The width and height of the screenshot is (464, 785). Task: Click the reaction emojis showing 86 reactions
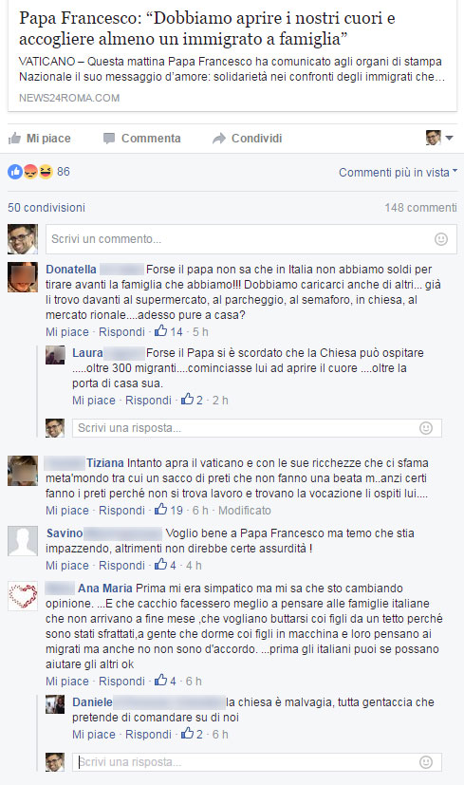point(30,172)
